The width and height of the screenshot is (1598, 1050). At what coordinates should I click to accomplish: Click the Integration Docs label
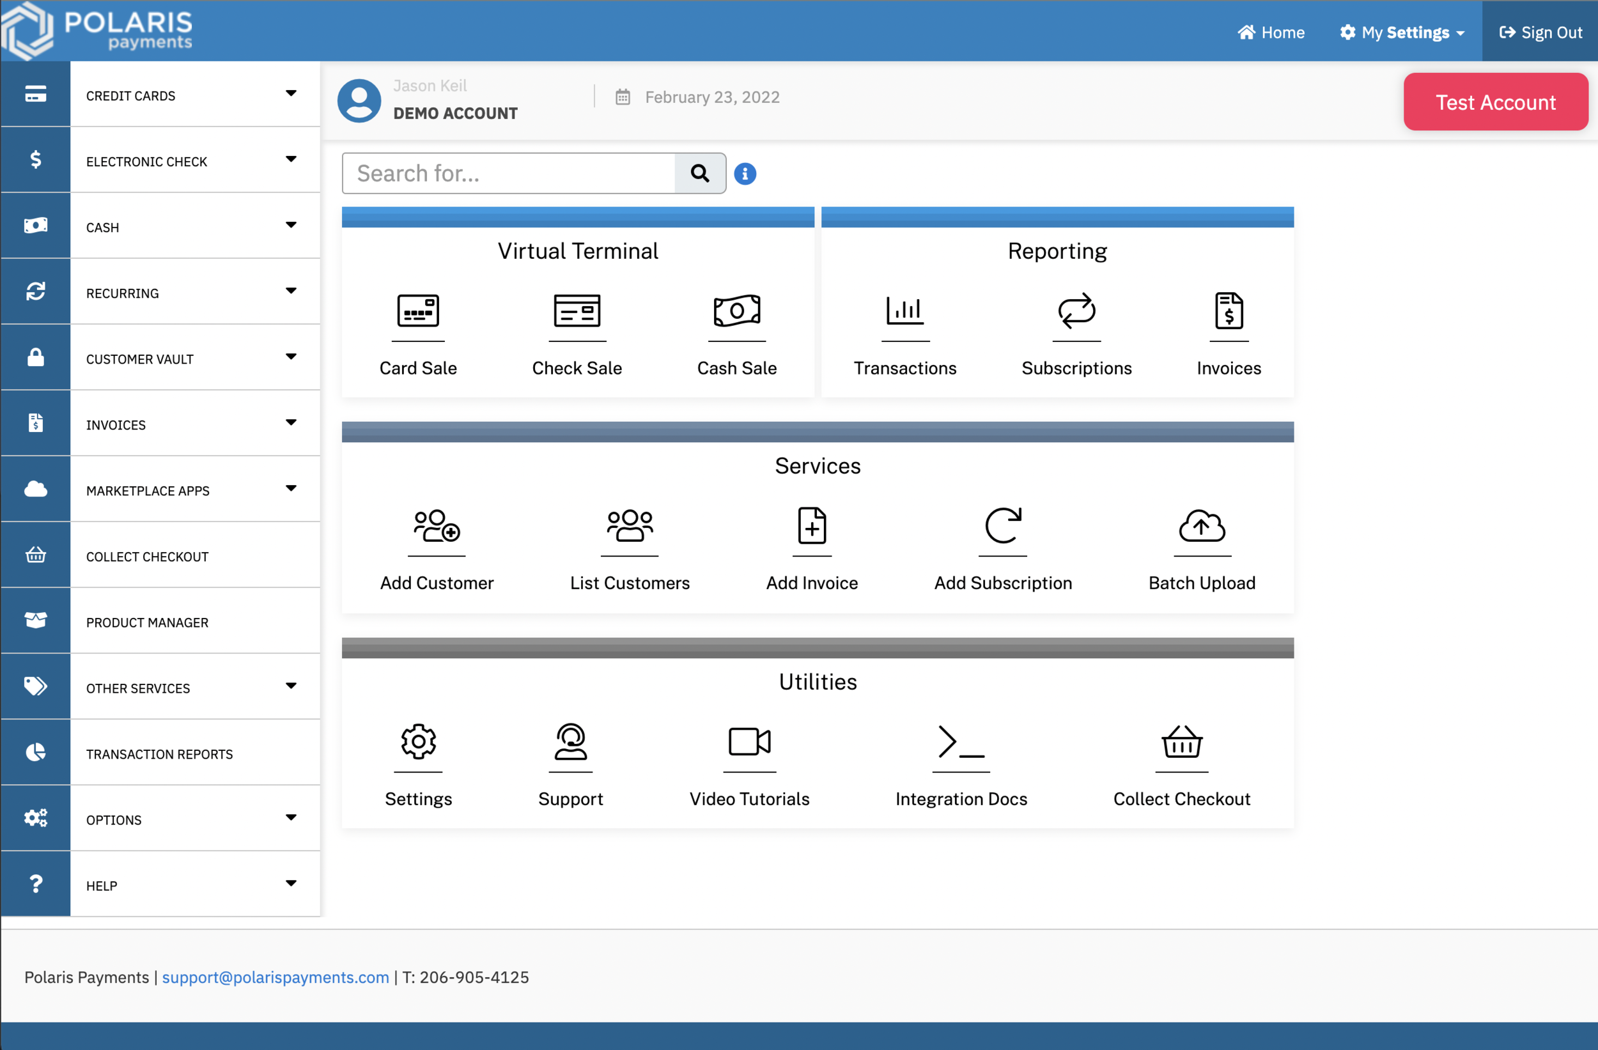(x=961, y=799)
